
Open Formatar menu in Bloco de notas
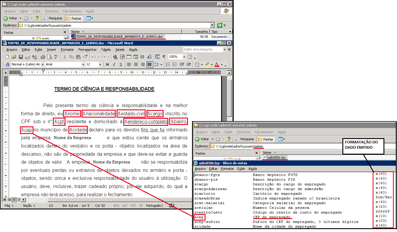[x=227, y=169]
